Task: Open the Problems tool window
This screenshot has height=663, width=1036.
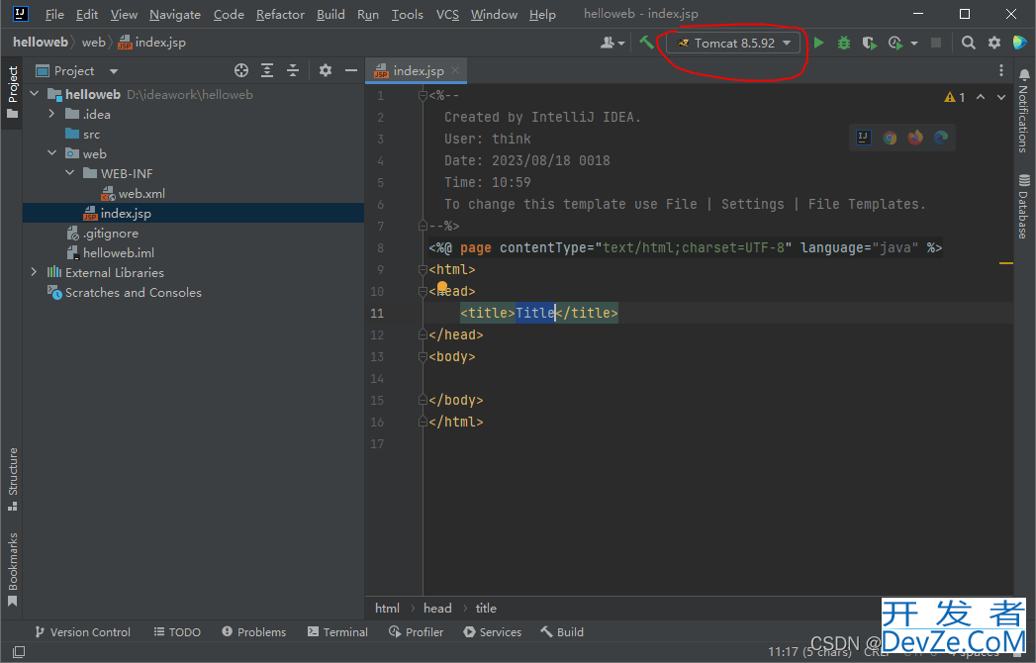Action: (253, 632)
